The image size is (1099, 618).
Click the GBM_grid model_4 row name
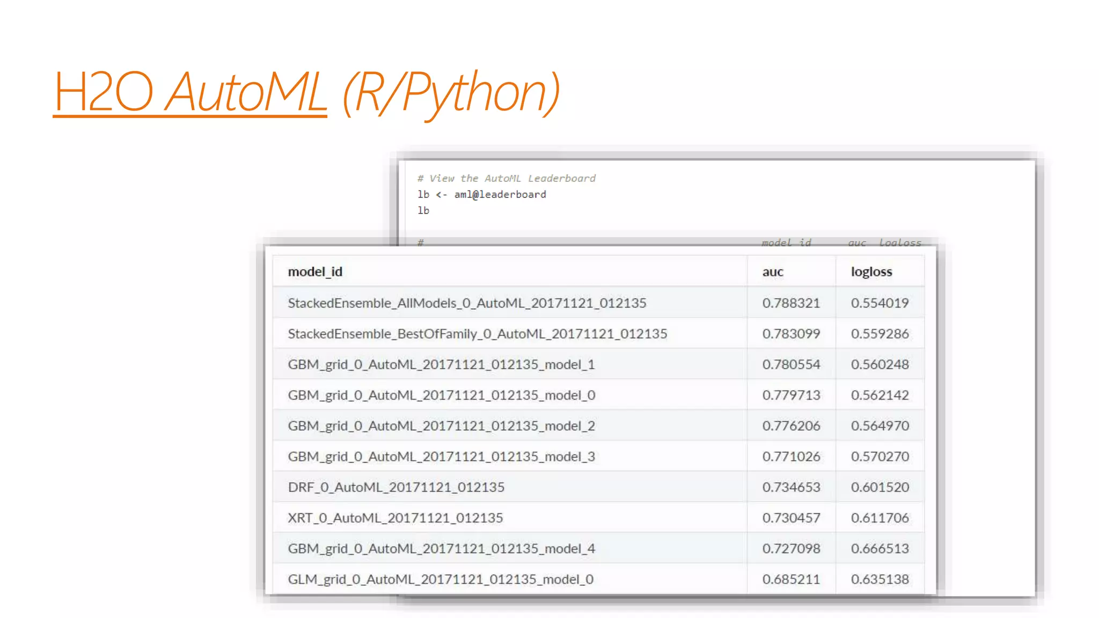tap(441, 549)
